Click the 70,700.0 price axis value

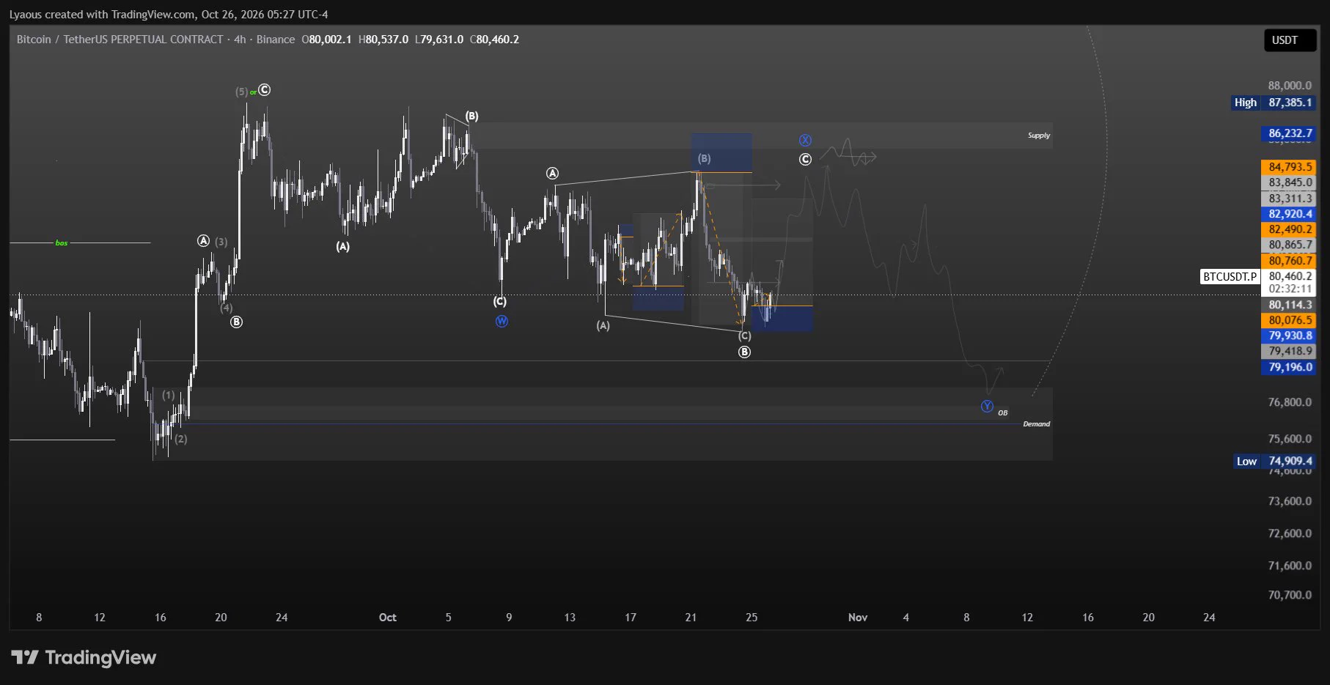point(1290,595)
